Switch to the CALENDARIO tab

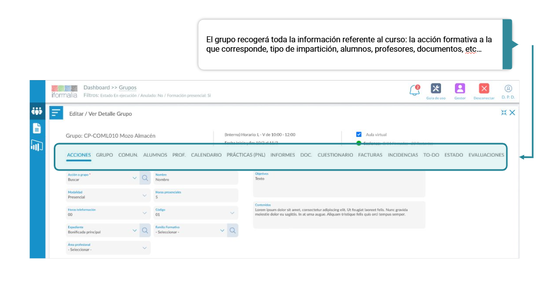click(x=206, y=155)
